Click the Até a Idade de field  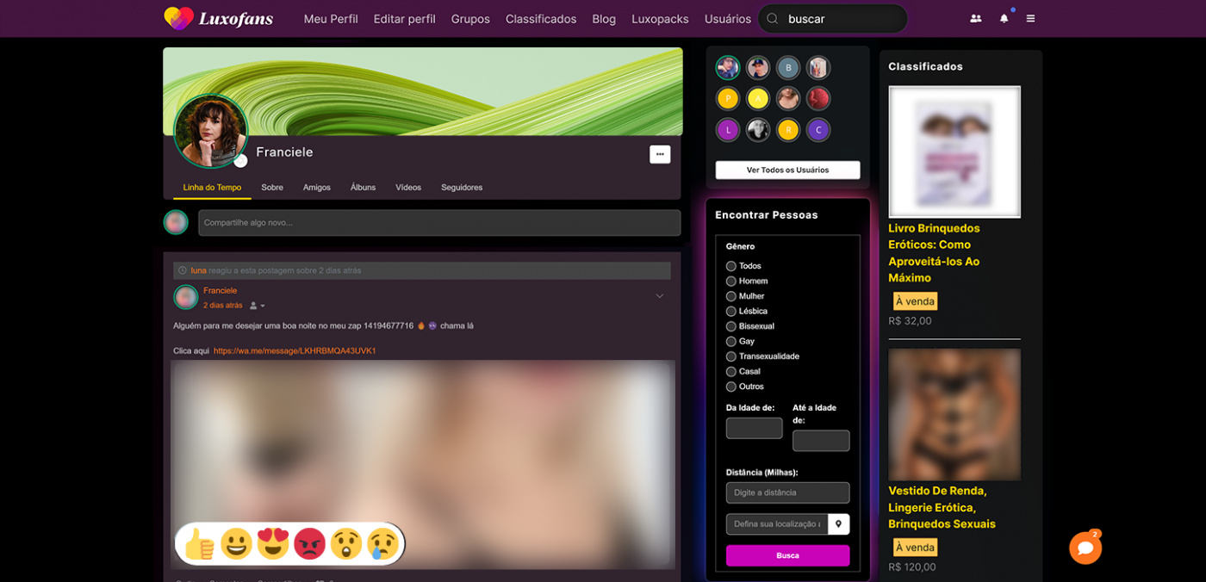coord(821,441)
